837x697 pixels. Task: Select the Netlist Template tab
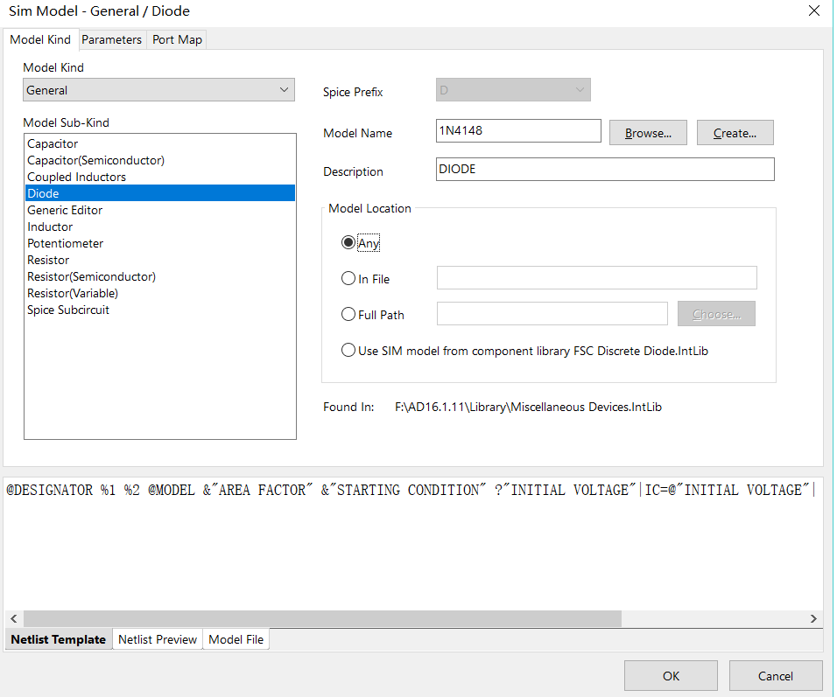coord(58,639)
